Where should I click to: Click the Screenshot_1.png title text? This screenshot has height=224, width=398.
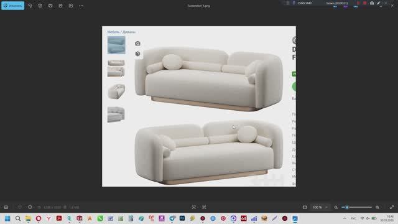pyautogui.click(x=199, y=6)
